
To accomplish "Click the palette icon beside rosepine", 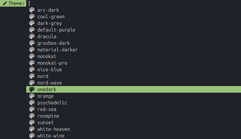I will (x=32, y=116).
